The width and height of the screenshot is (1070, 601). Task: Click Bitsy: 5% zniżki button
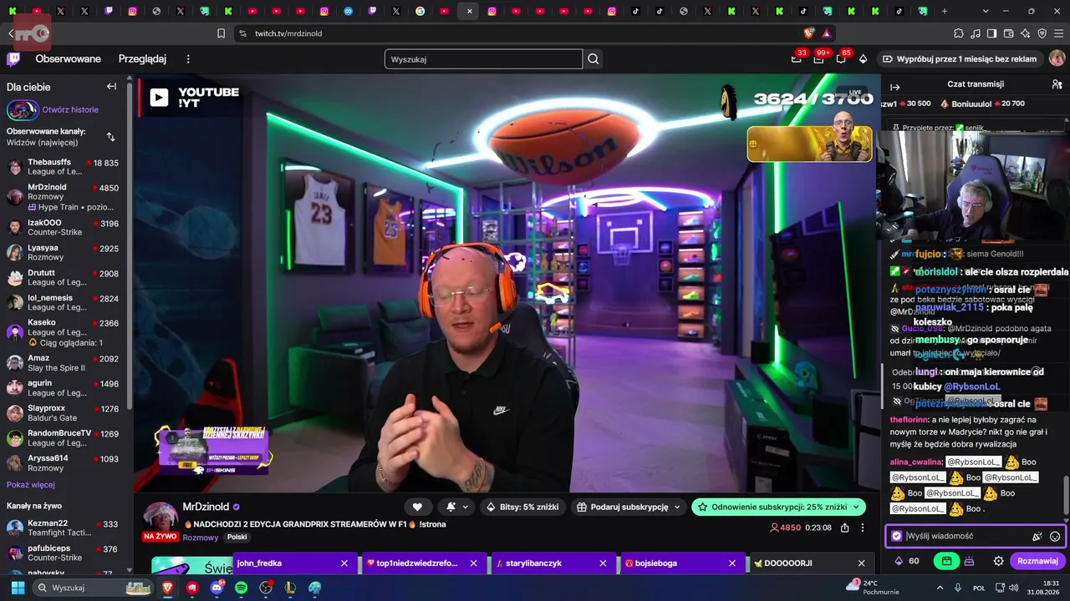522,507
